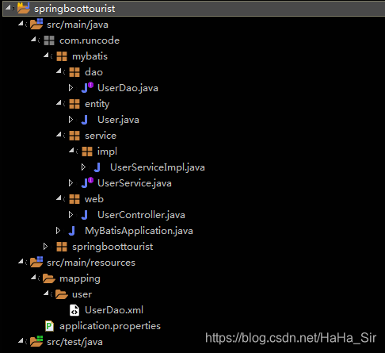Screen dimensions: 385x353
Task: Collapse the src/main/resources node
Action: (21, 262)
